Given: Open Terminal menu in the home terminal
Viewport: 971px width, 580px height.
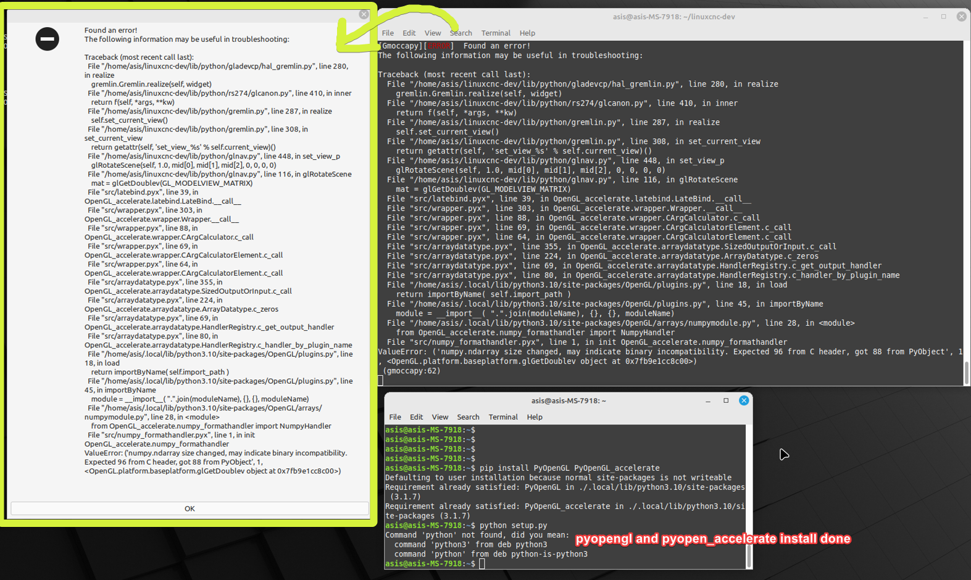Looking at the screenshot, I should [503, 417].
